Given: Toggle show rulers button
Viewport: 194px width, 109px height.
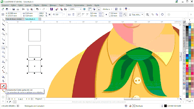Looking at the screenshot, I should (x=90, y=9).
